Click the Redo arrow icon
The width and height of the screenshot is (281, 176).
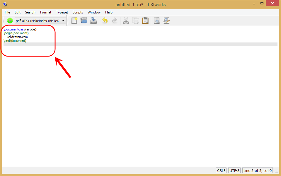coord(115,20)
